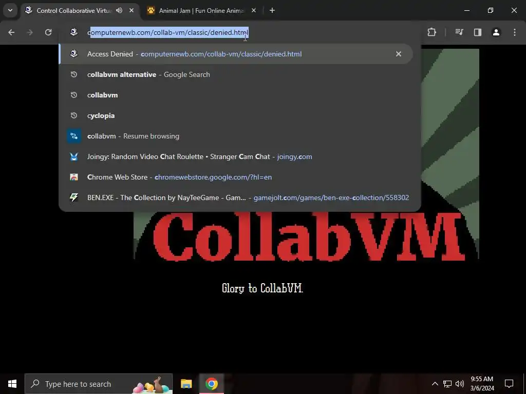
Task: Restore down the Chrome window
Action: (491, 10)
